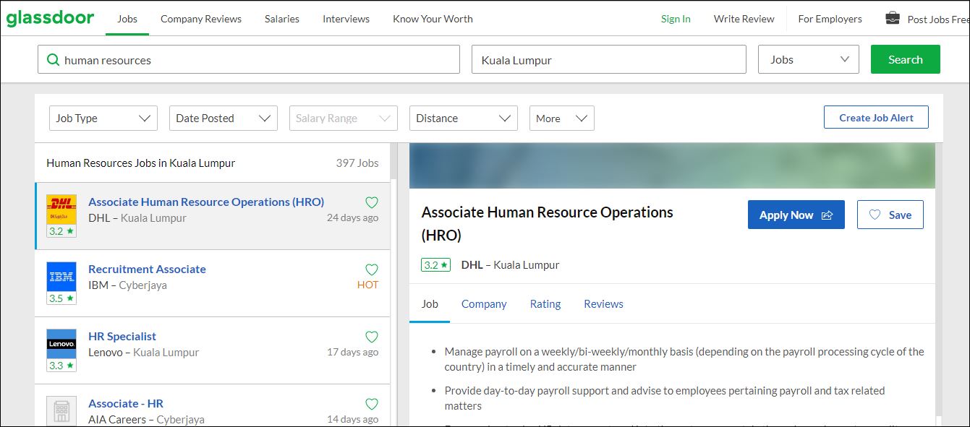Switch to the Reviews tab in job detail
Screen dimensions: 970x427
click(603, 304)
